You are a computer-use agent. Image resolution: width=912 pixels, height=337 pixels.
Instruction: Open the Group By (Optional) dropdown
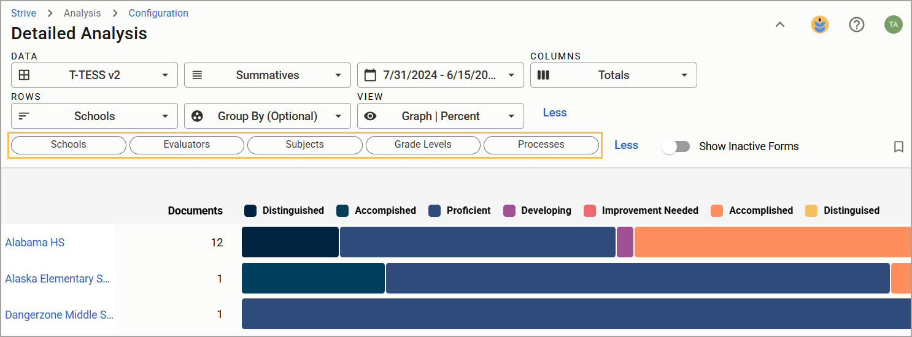click(268, 116)
